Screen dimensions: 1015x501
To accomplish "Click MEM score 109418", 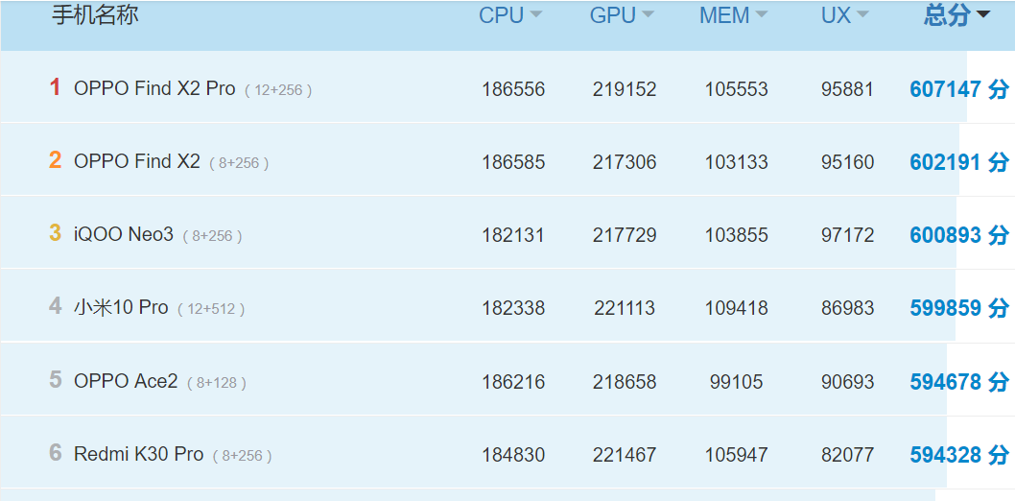I will click(x=737, y=309).
